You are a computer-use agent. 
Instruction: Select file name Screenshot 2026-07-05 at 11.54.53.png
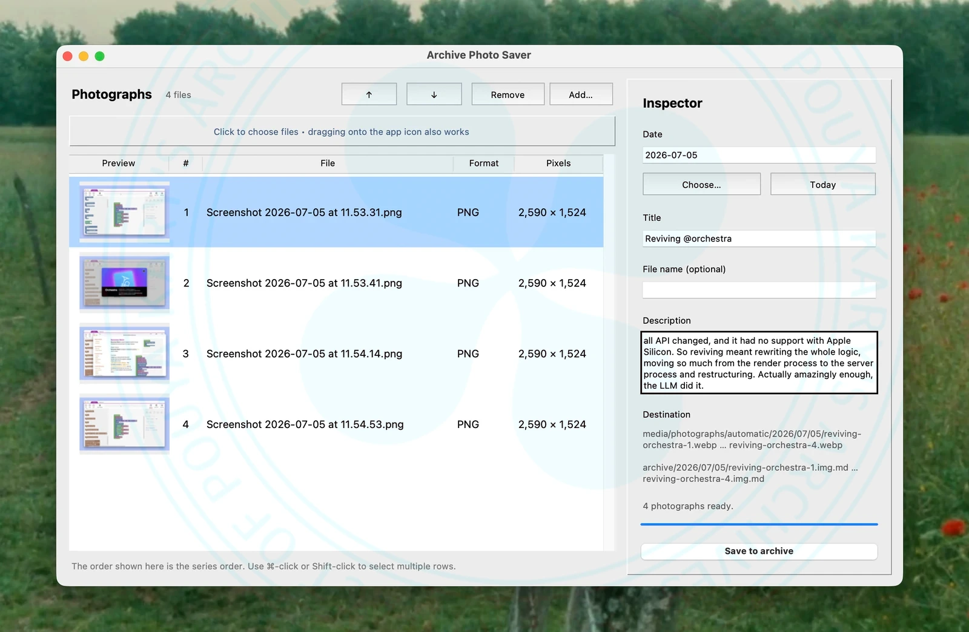(x=305, y=425)
